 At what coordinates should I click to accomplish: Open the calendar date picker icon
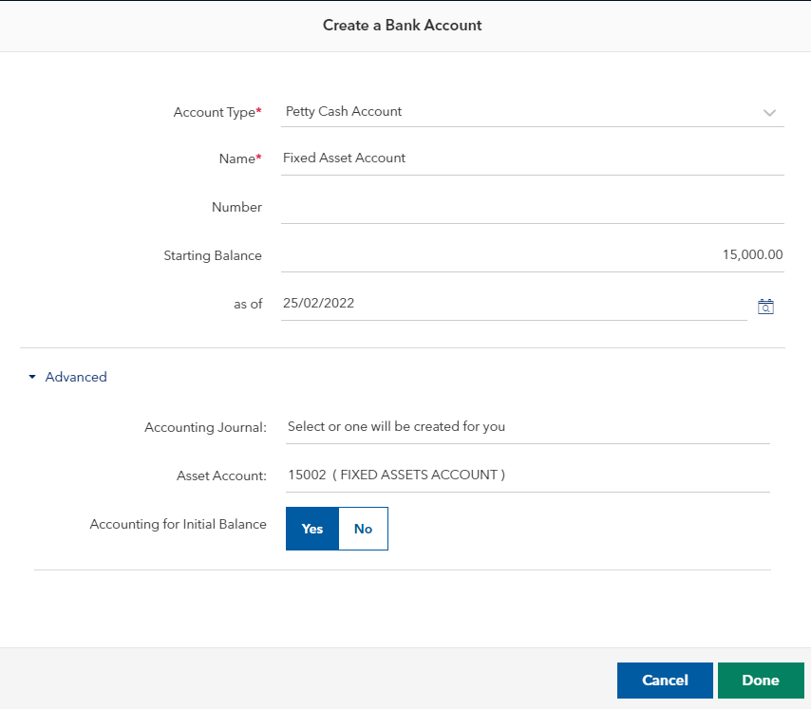(765, 306)
